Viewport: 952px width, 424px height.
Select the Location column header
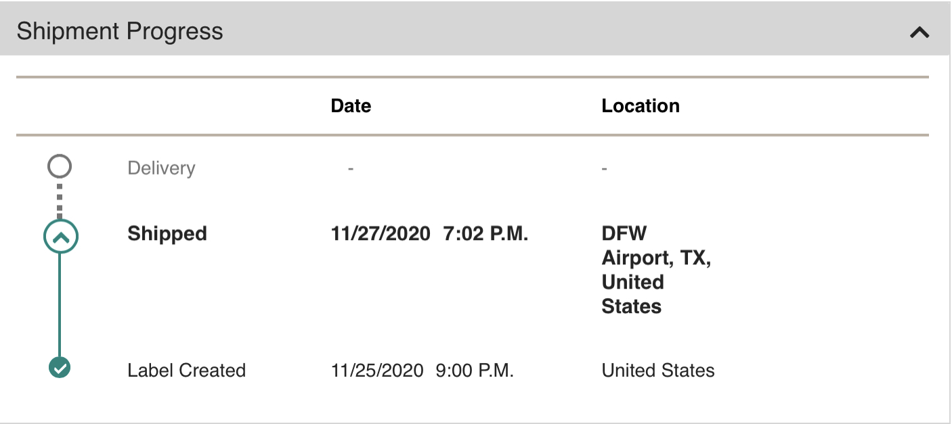[x=640, y=105]
